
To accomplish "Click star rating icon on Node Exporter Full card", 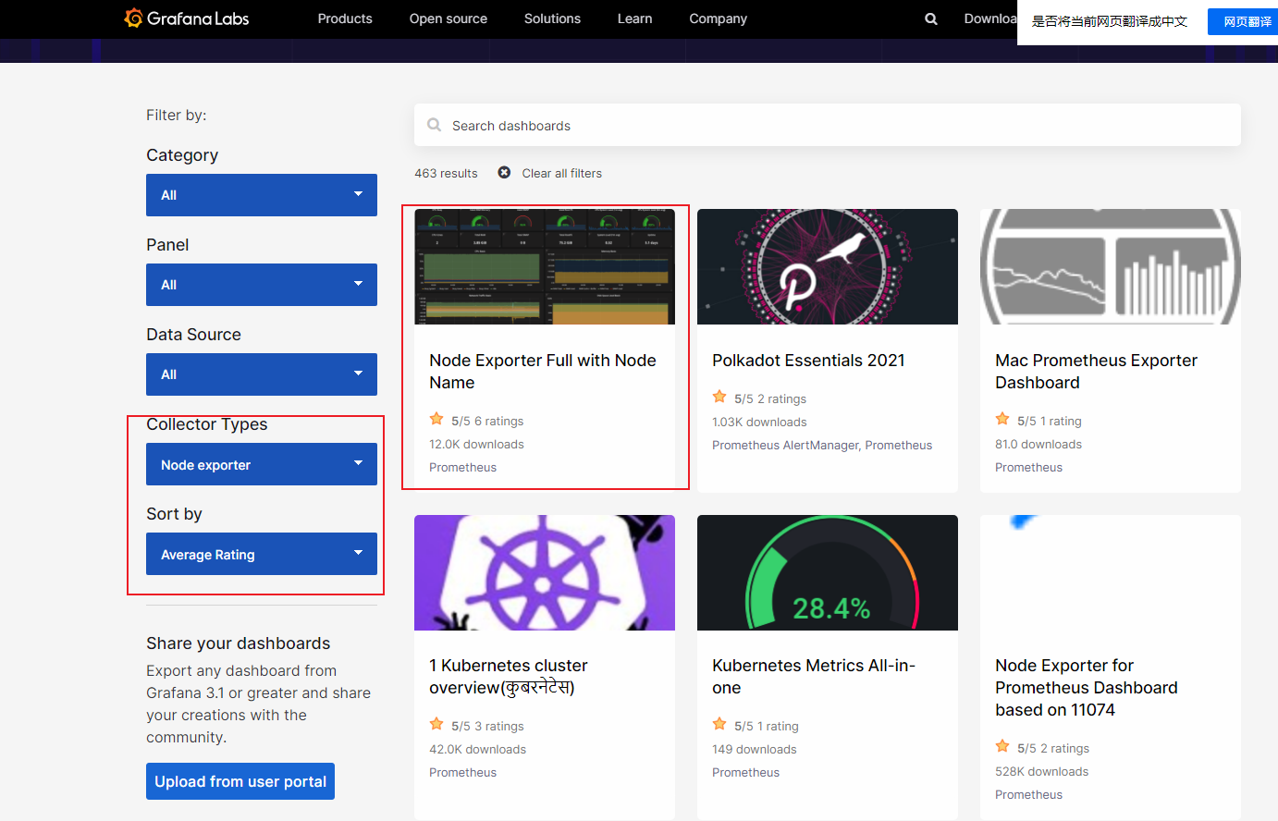I will pyautogui.click(x=436, y=420).
